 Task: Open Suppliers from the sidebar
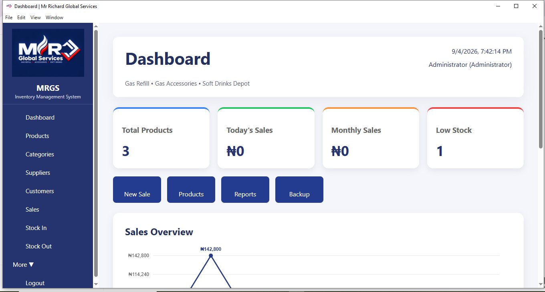coord(38,173)
